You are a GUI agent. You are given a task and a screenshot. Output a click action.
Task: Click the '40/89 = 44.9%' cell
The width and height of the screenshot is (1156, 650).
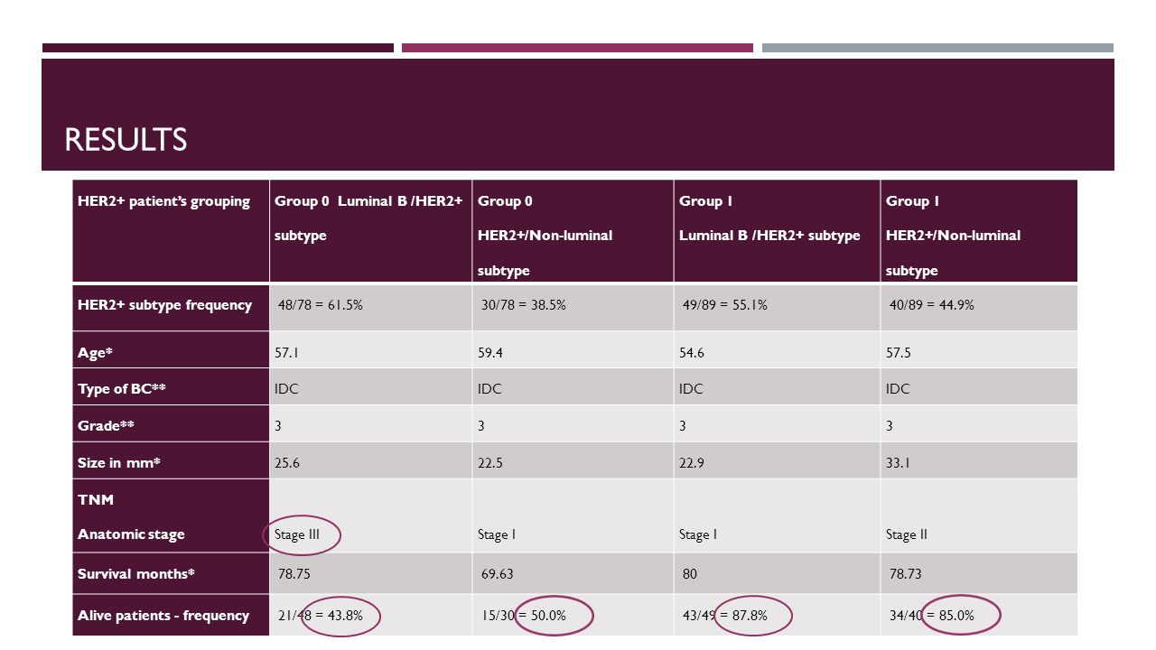point(979,307)
